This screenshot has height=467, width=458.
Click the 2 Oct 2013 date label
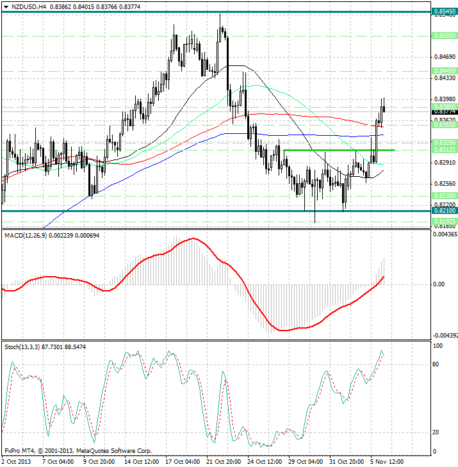(15, 461)
